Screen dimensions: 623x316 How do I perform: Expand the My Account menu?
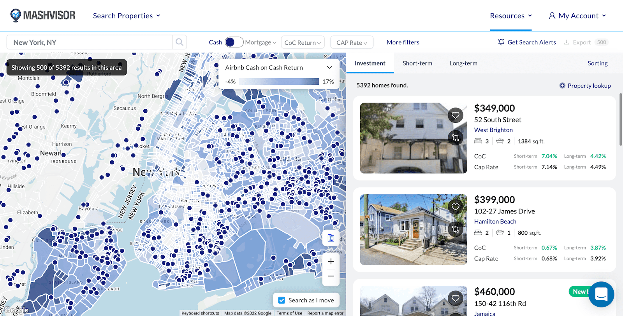(x=577, y=16)
